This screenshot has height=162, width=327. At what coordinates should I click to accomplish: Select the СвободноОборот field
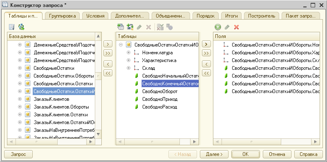pyautogui.click(x=160, y=91)
